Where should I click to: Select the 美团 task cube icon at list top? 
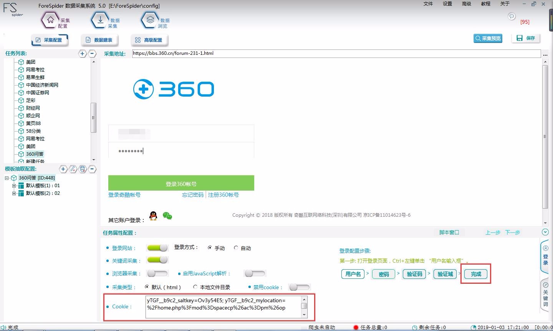coord(21,62)
